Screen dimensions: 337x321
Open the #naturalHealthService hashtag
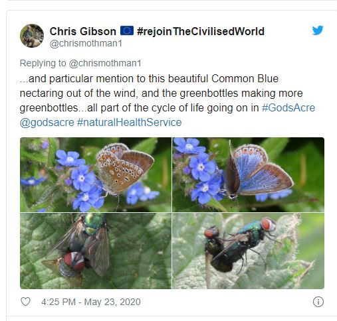[129, 122]
